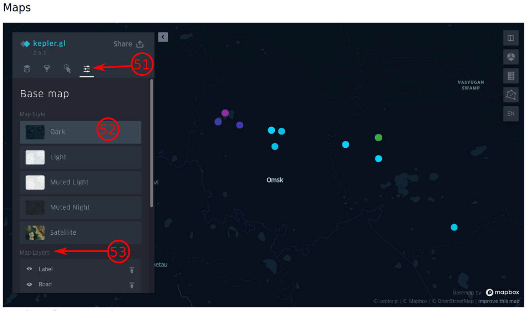The image size is (529, 311).
Task: Select the Muted Night map style
Action: (80, 207)
